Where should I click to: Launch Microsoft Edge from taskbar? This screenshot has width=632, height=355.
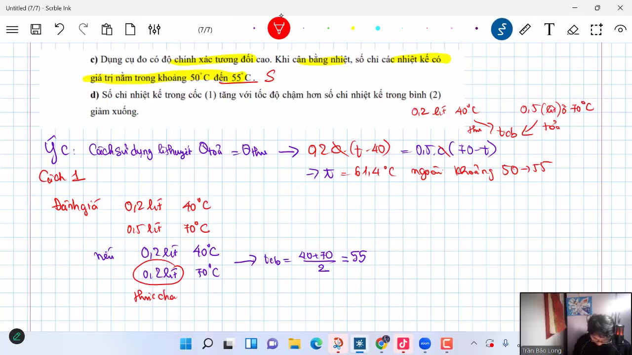(316, 344)
